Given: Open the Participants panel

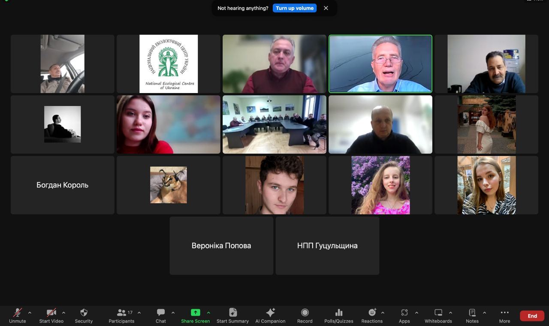Looking at the screenshot, I should point(121,313).
